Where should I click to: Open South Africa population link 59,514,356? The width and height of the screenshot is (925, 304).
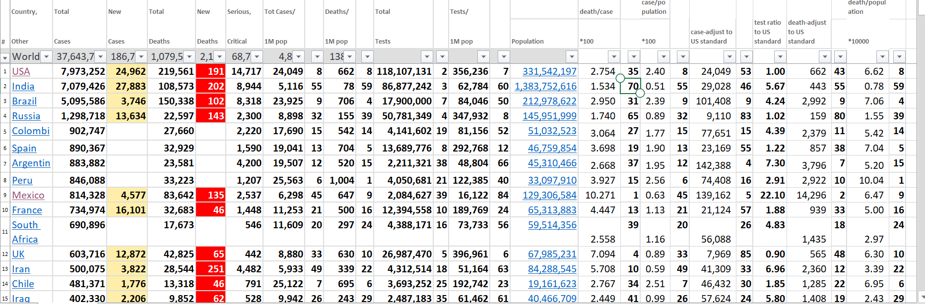[552, 225]
